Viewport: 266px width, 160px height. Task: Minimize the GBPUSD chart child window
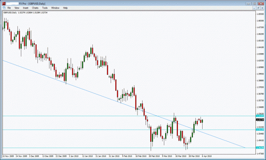click(x=254, y=8)
